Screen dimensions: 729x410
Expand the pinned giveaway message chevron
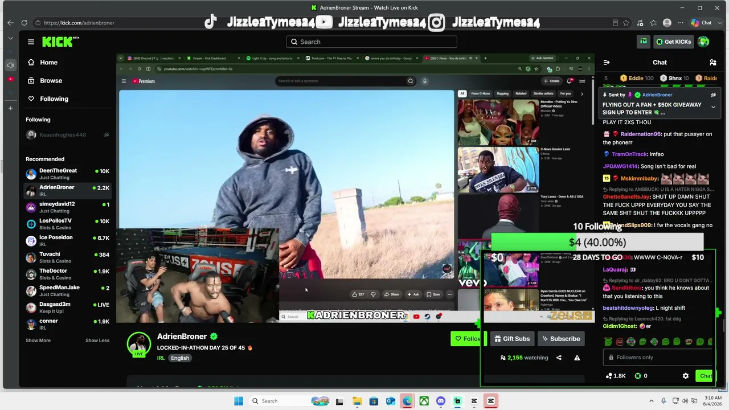click(x=713, y=106)
